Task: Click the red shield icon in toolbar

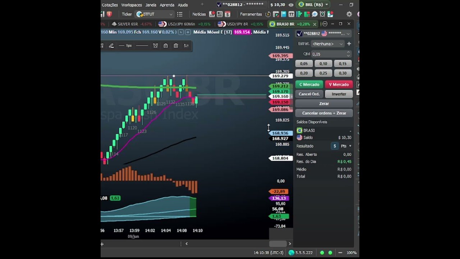Action: point(109,14)
